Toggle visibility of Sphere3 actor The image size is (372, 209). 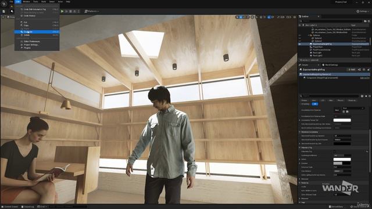[300, 41]
